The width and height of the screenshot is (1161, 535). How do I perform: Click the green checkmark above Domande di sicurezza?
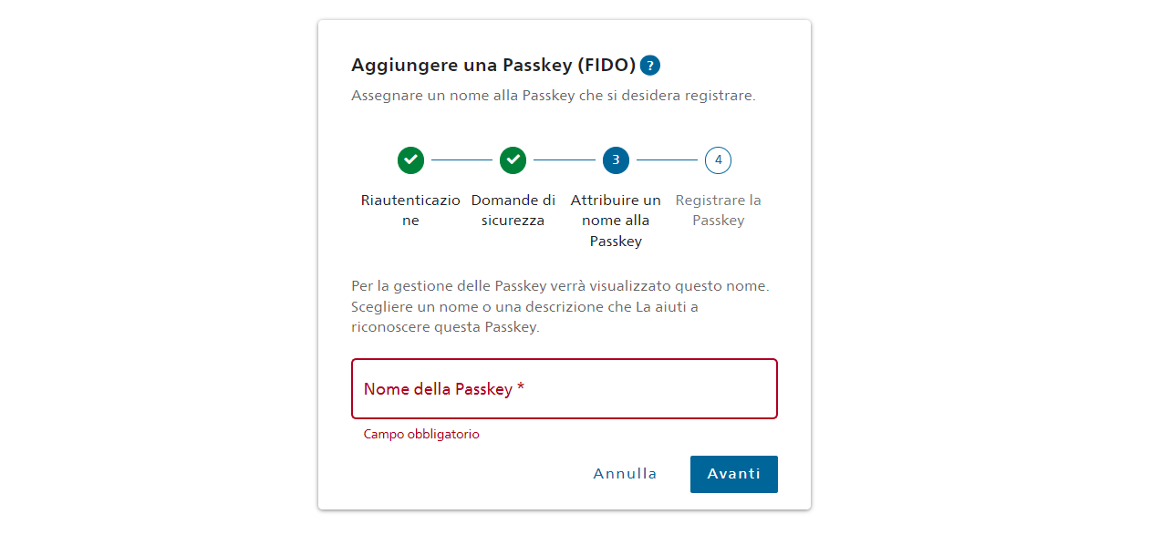(513, 160)
